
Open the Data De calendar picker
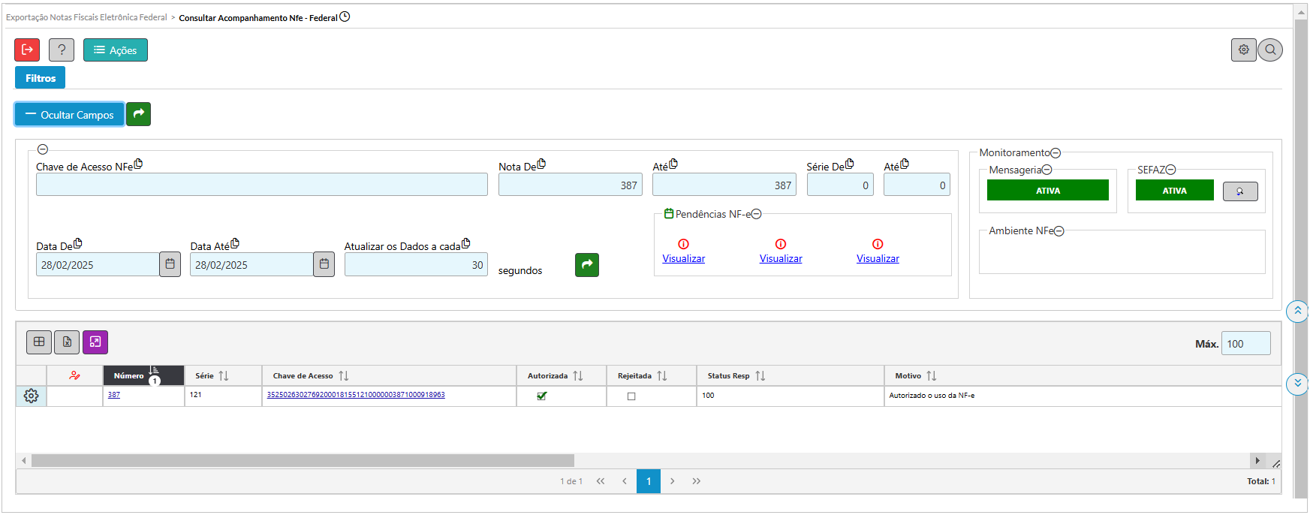point(170,264)
